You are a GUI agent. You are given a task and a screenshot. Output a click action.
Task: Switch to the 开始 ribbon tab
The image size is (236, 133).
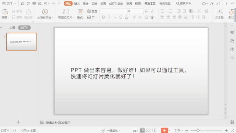point(68,3)
